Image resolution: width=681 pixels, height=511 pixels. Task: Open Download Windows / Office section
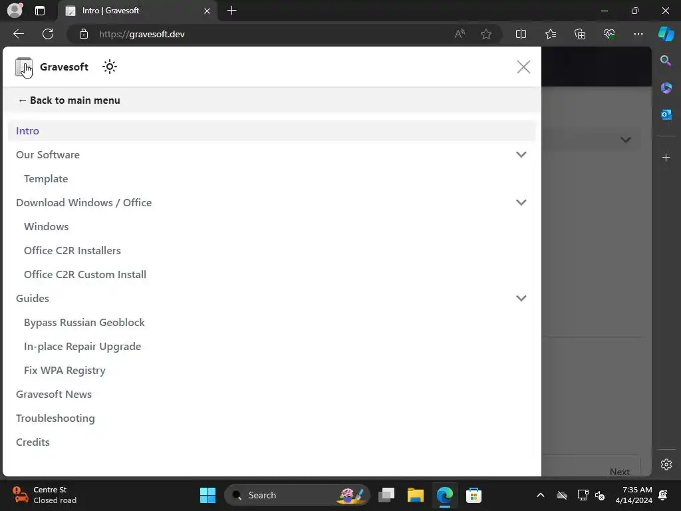tap(84, 202)
